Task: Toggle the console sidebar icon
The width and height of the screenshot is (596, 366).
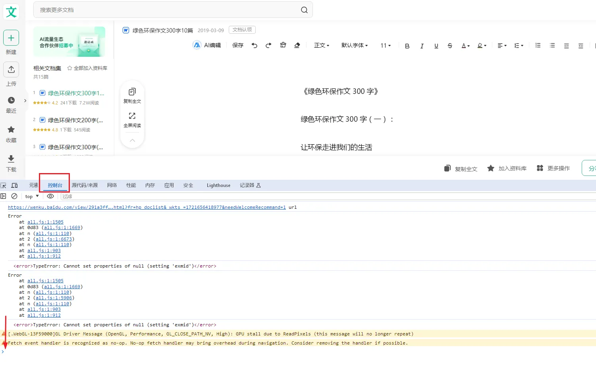Action: [4, 196]
